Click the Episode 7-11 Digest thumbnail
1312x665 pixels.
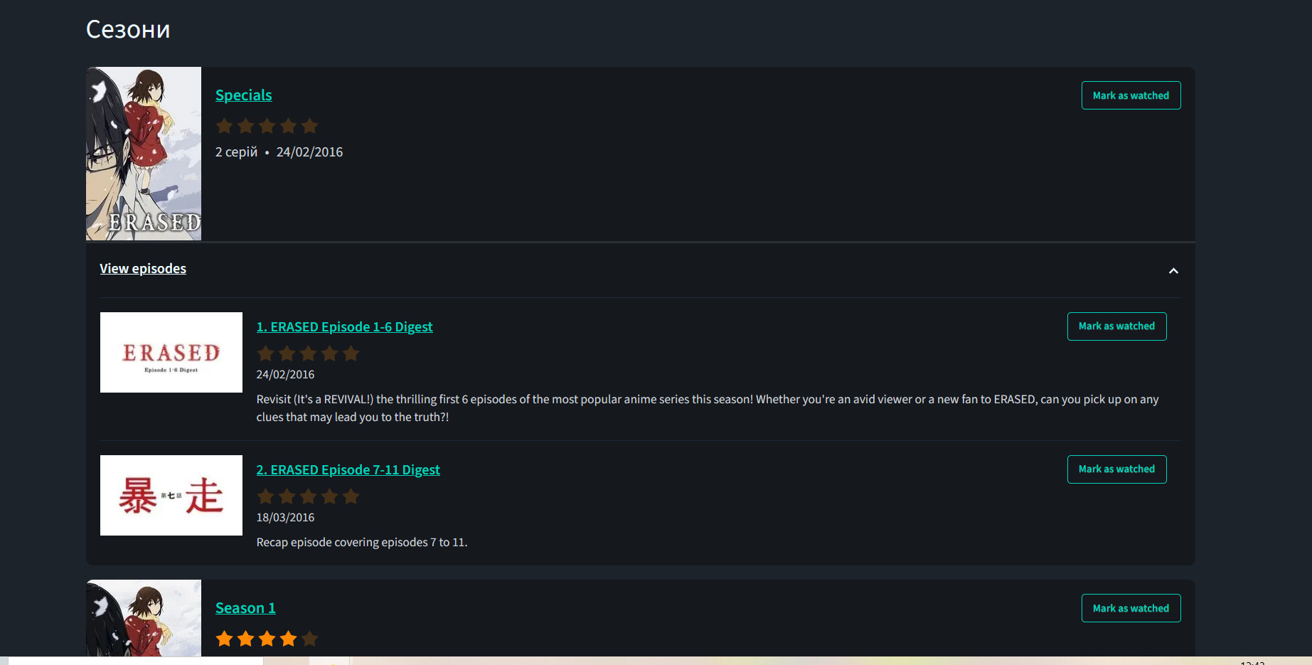pos(171,495)
